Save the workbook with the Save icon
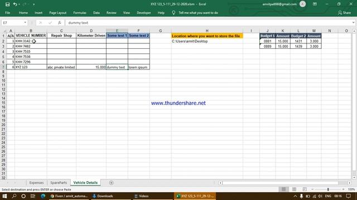 7,4
